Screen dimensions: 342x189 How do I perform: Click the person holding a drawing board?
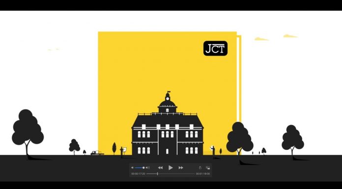122,152
